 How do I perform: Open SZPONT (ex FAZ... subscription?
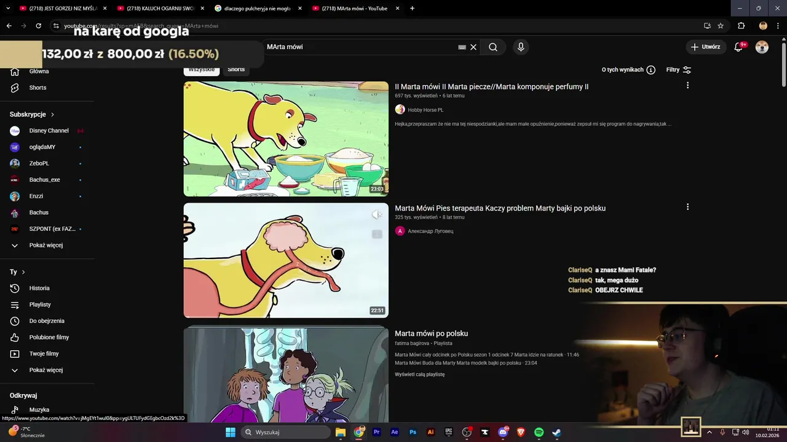(x=47, y=229)
